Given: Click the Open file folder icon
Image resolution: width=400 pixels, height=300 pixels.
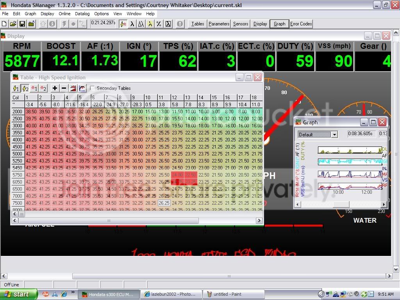Looking at the screenshot, I should 13,24.
